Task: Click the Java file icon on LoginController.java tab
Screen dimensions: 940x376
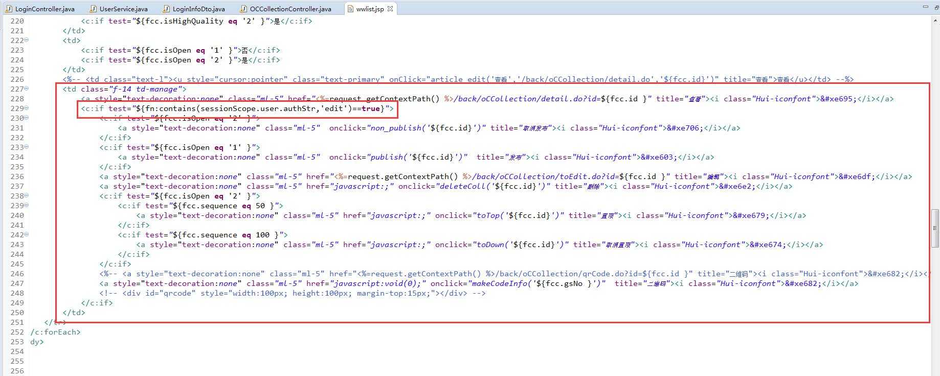Action: pyautogui.click(x=9, y=9)
